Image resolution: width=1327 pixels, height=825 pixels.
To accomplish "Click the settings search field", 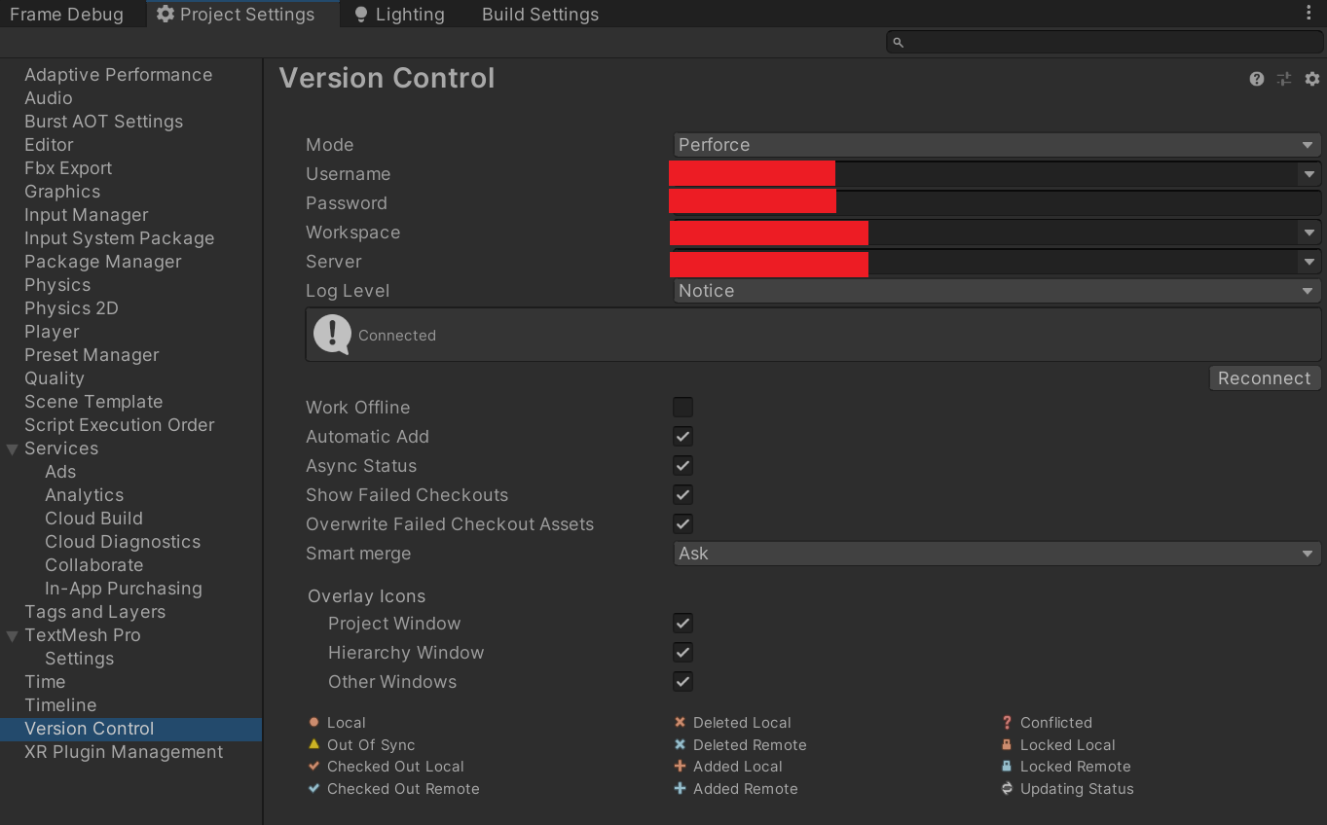I will (1104, 42).
